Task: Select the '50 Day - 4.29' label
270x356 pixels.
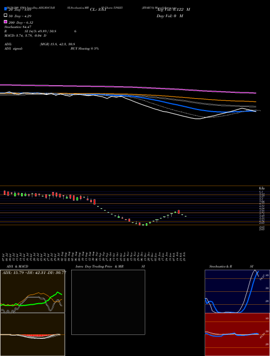Action: tap(20, 16)
